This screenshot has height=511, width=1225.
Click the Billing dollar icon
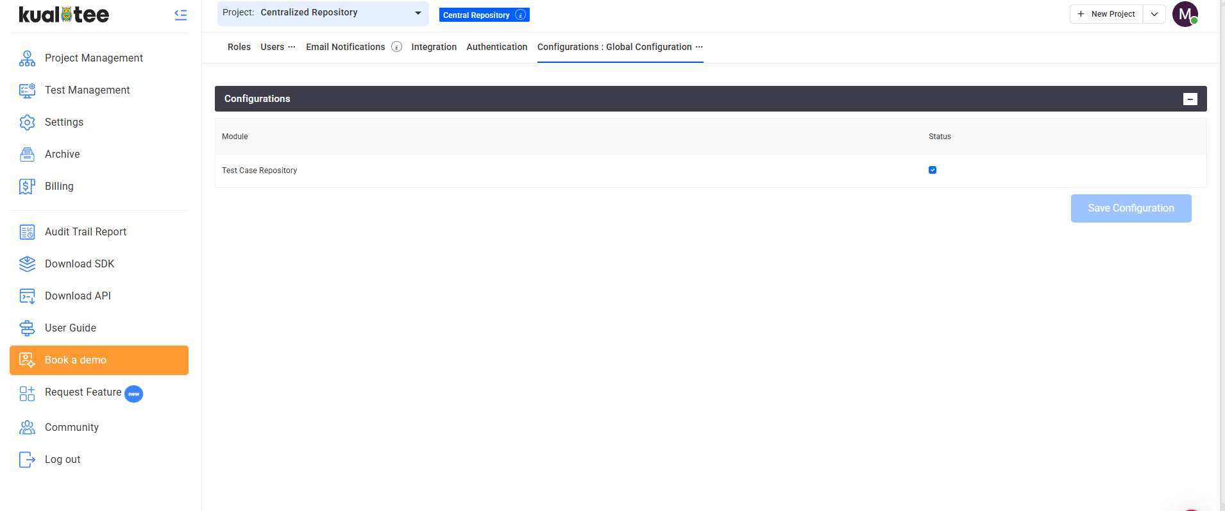click(x=27, y=187)
